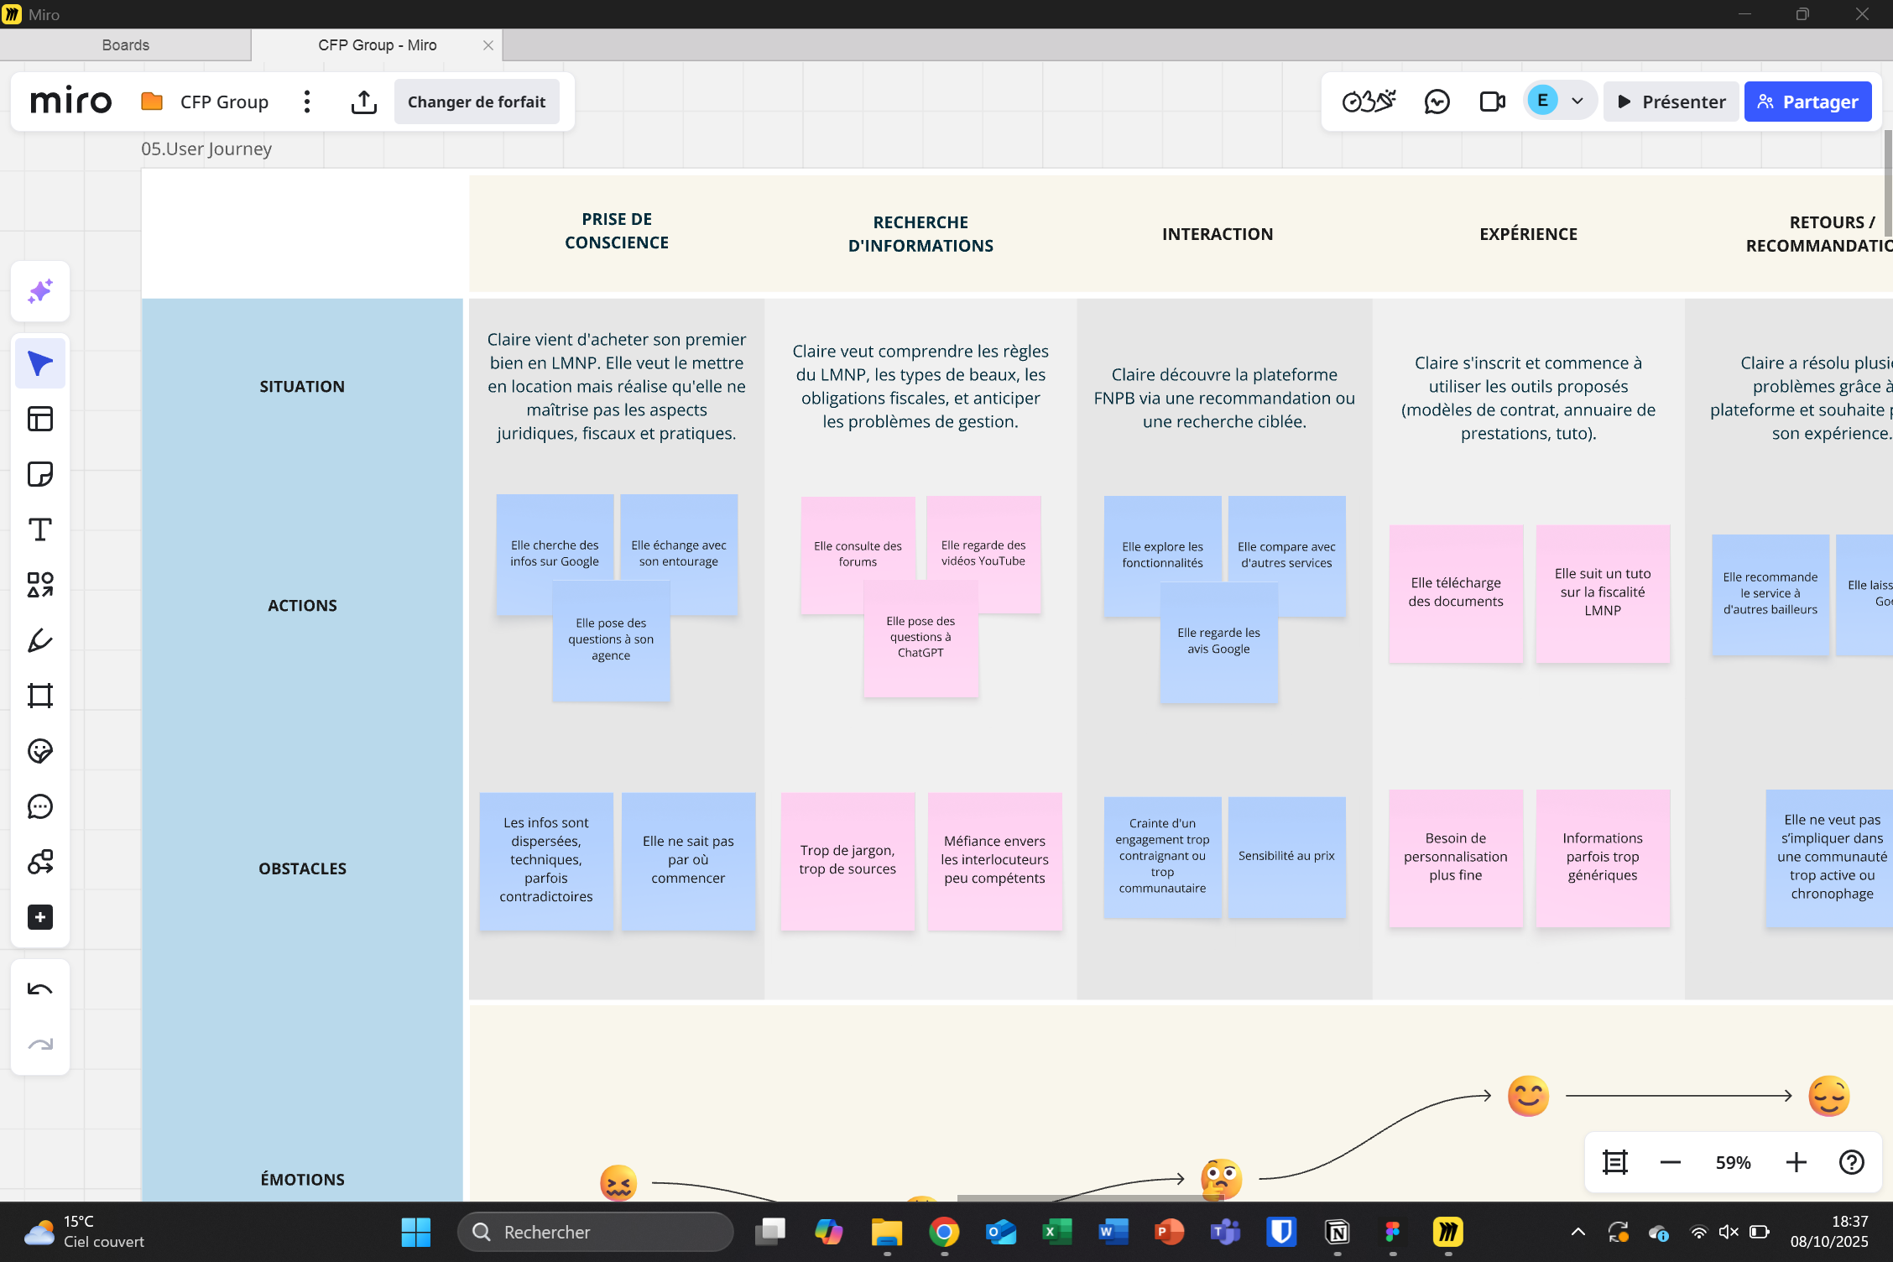The width and height of the screenshot is (1893, 1262).
Task: Click export board upload icon
Action: [x=363, y=102]
